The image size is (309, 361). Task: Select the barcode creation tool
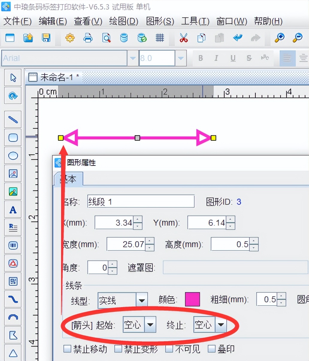[x=13, y=245]
